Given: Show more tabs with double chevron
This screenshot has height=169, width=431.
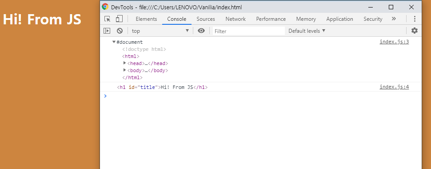Looking at the screenshot, I should (x=394, y=19).
